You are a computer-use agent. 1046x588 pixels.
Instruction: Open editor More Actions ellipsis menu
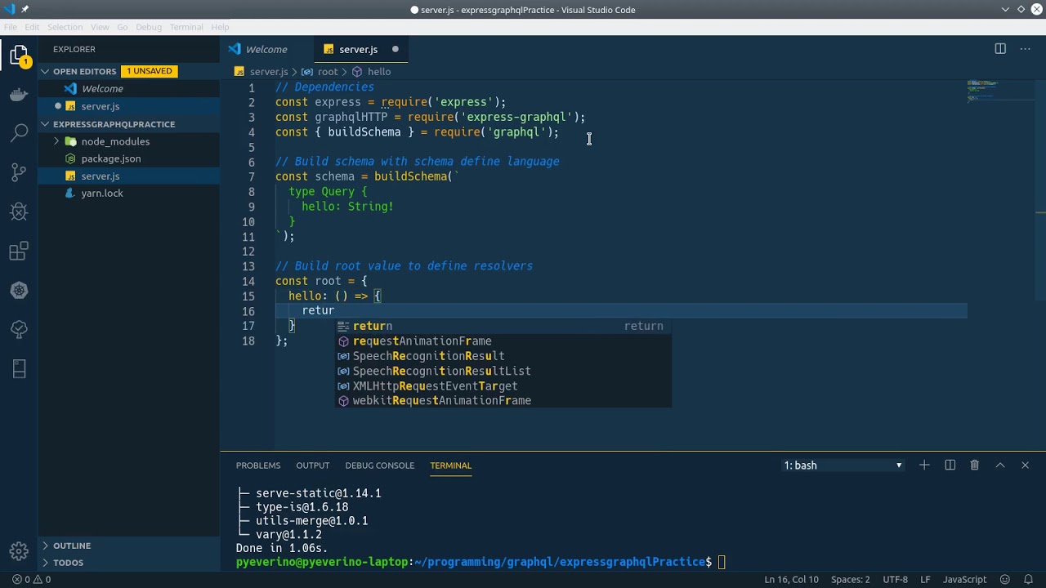pyautogui.click(x=1025, y=49)
